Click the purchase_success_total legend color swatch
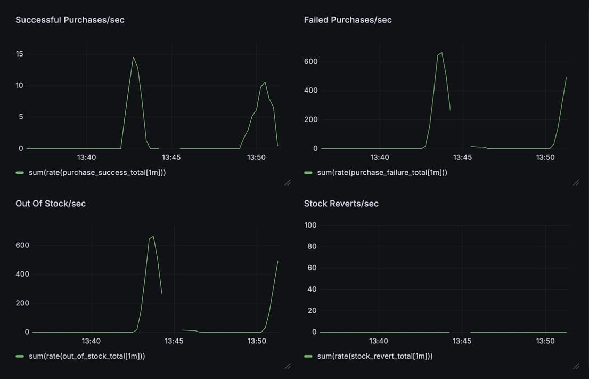Viewport: 589px width, 379px height. (20, 173)
